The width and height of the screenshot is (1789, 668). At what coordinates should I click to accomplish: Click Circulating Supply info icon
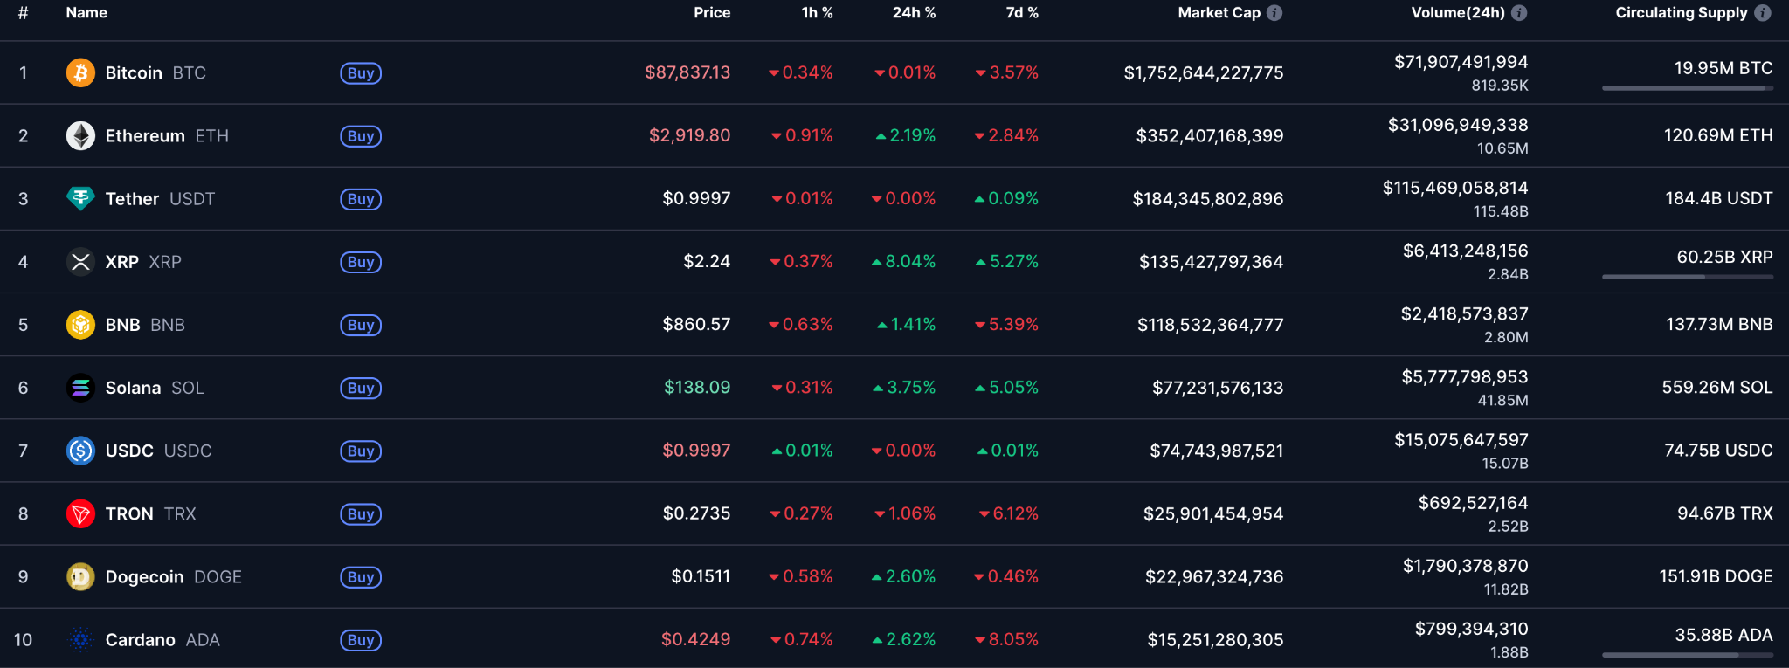click(x=1763, y=13)
